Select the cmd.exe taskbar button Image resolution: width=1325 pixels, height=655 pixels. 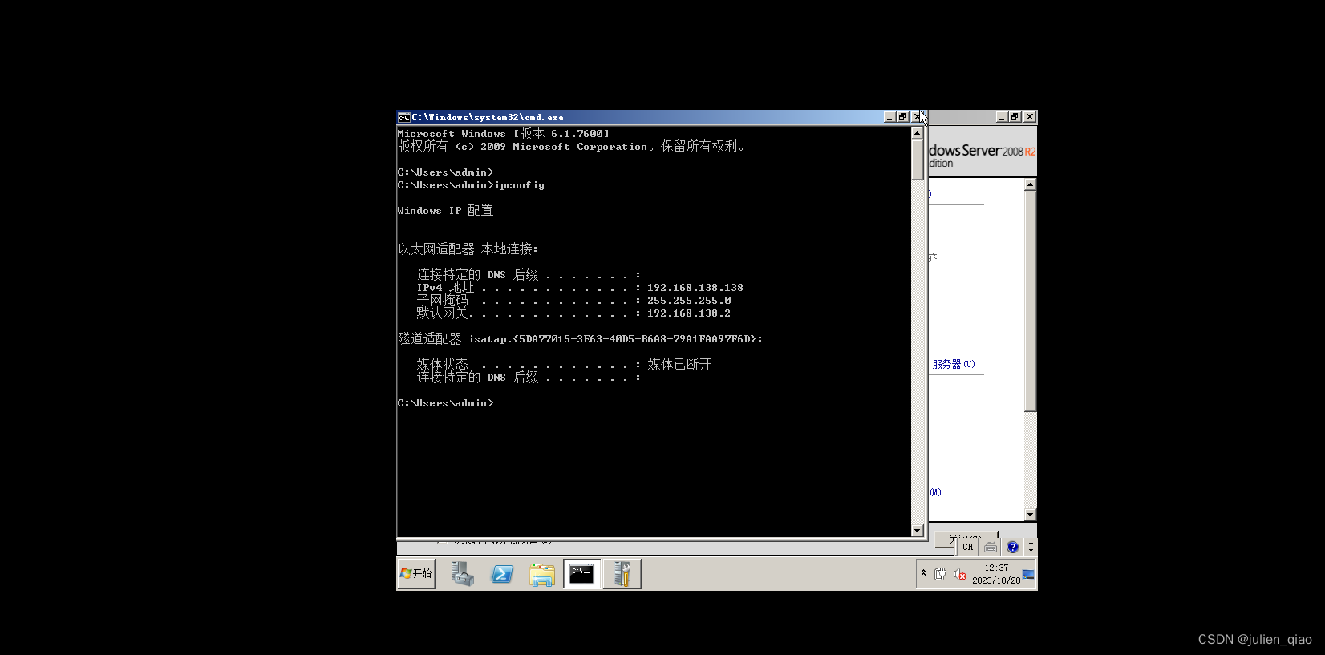click(x=582, y=574)
